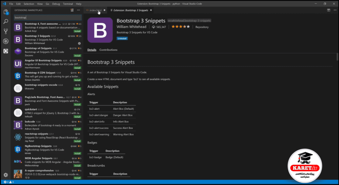Select Bootstrap 4, Font awesome extension icon

tap(18, 27)
